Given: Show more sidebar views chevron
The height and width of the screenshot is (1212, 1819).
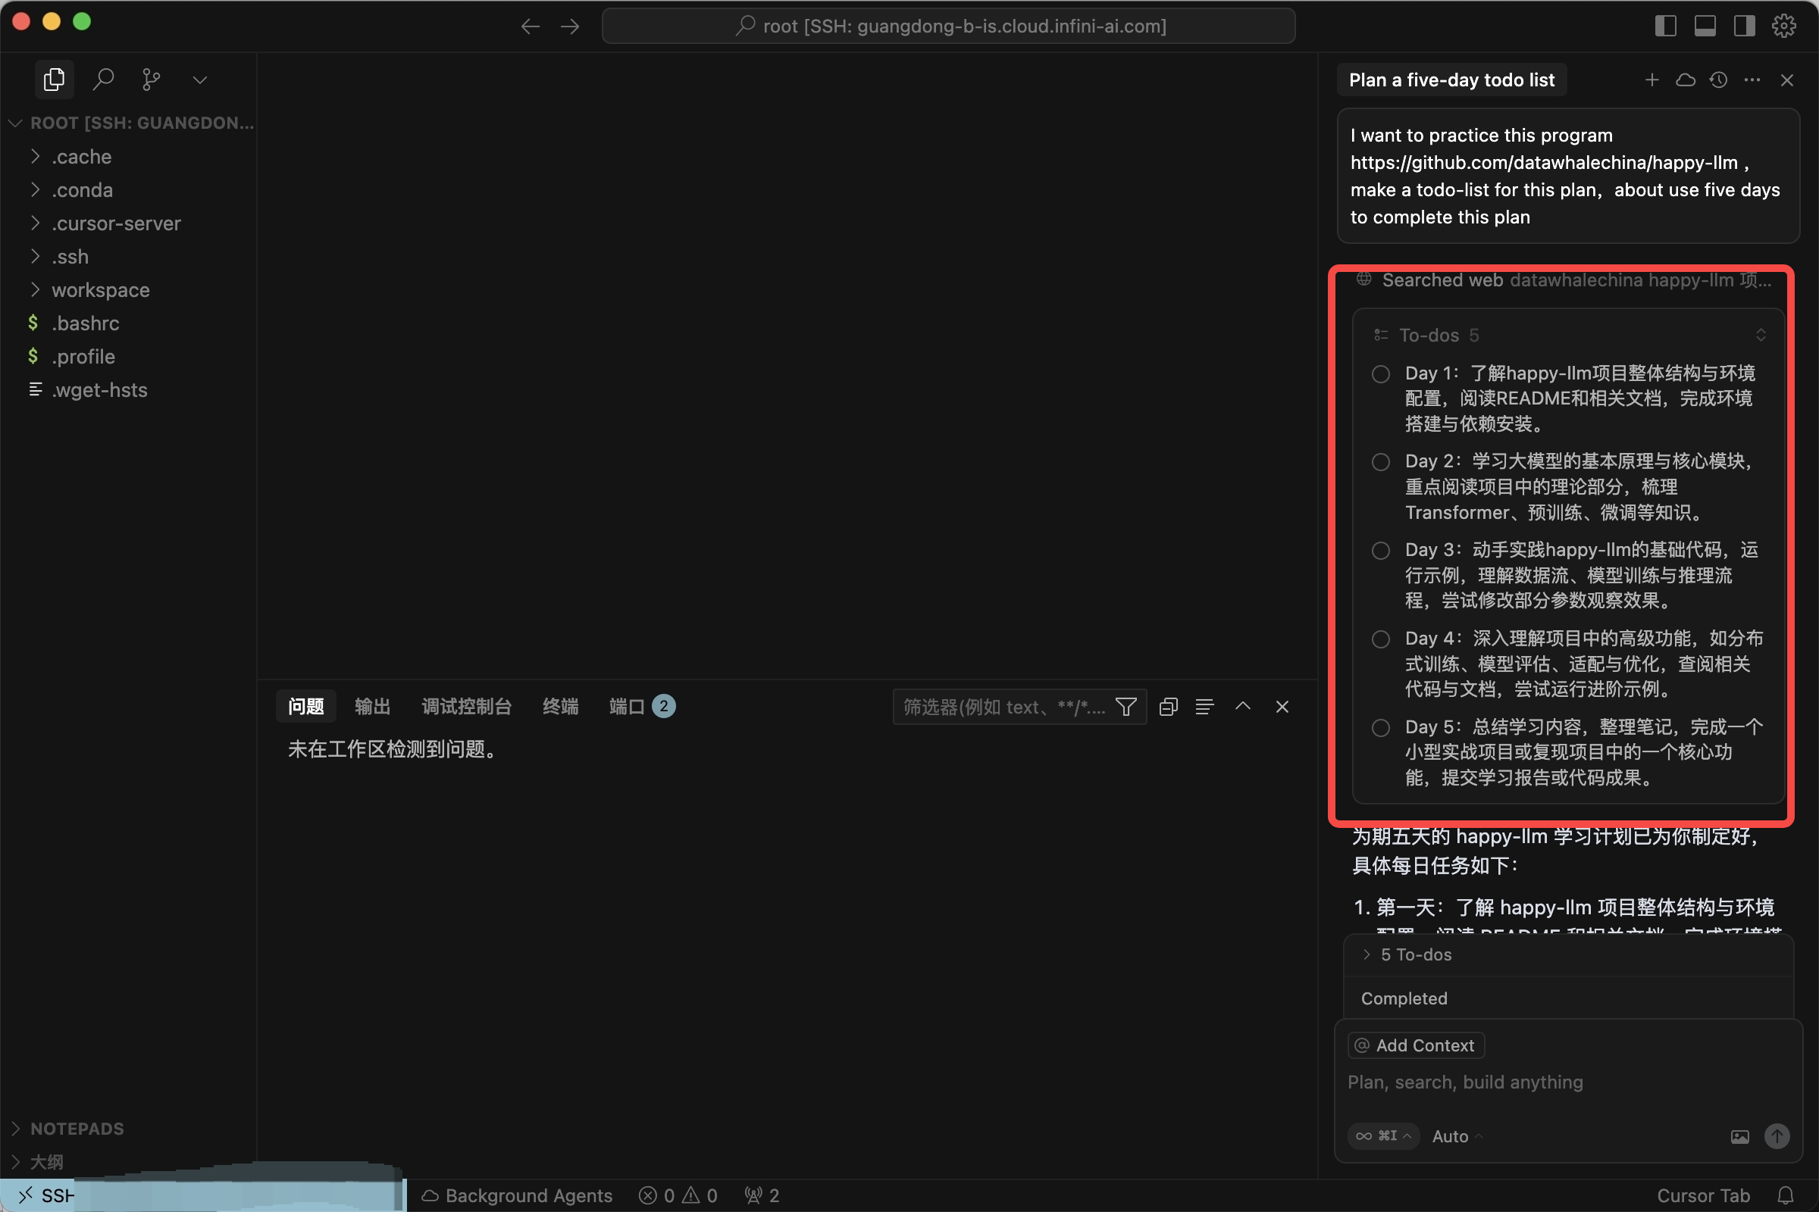Looking at the screenshot, I should [x=199, y=80].
